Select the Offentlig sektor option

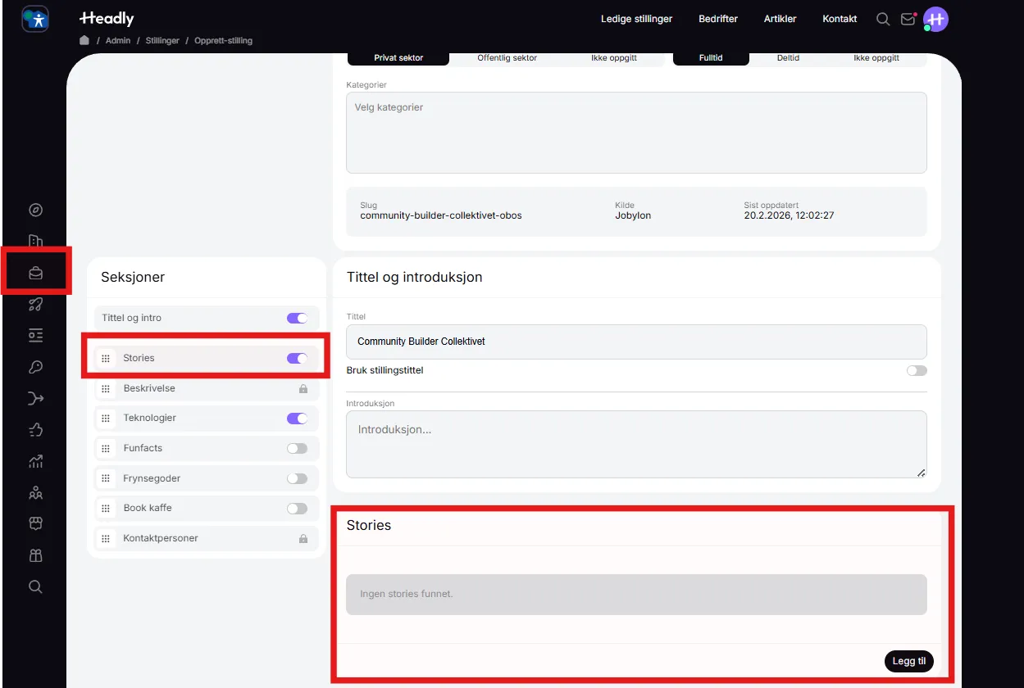pos(507,58)
